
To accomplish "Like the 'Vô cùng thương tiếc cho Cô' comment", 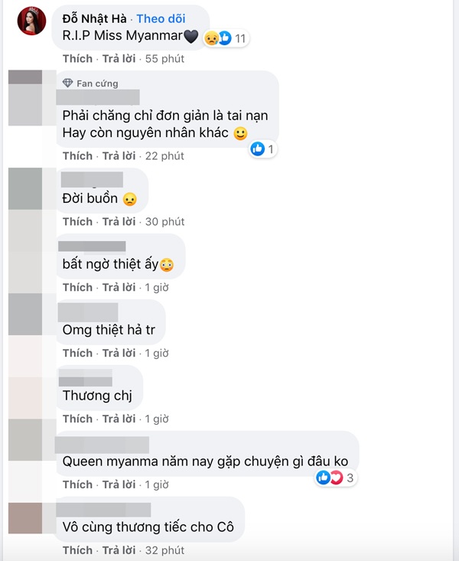I will point(77,550).
